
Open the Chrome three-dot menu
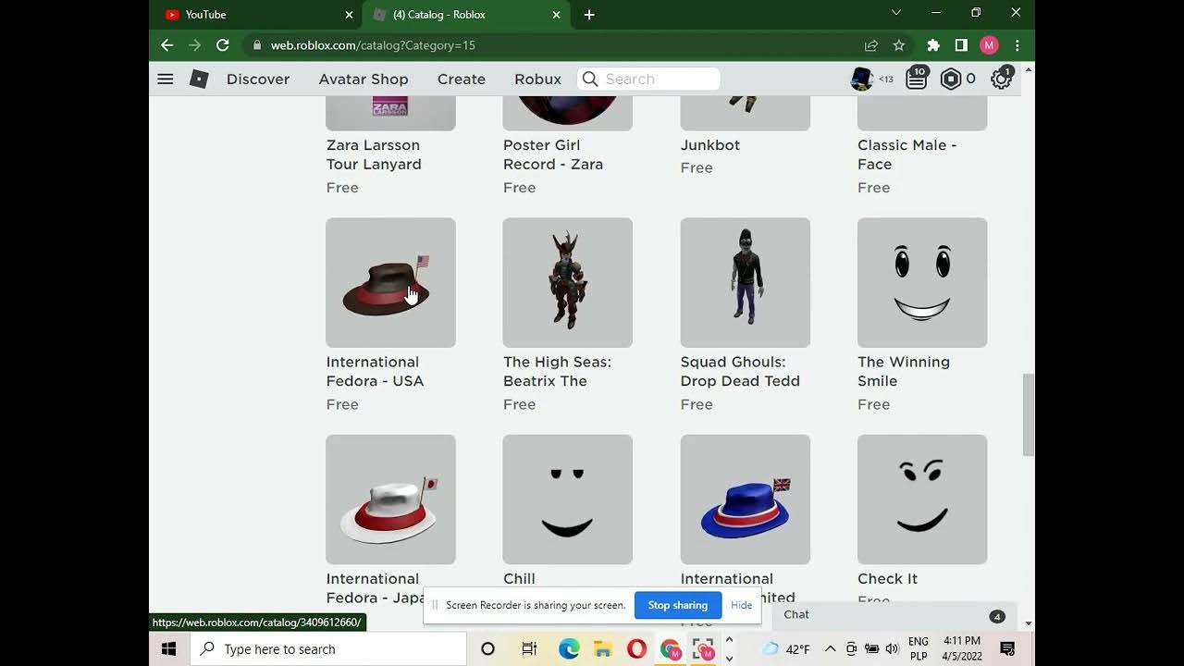(1017, 45)
